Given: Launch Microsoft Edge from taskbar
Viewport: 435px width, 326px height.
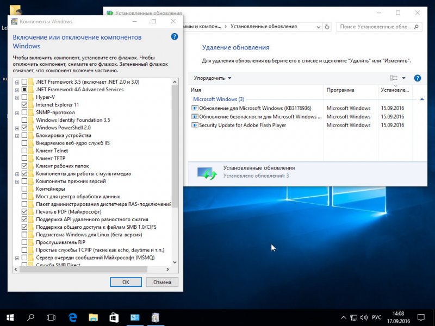Looking at the screenshot, I should coord(73,317).
